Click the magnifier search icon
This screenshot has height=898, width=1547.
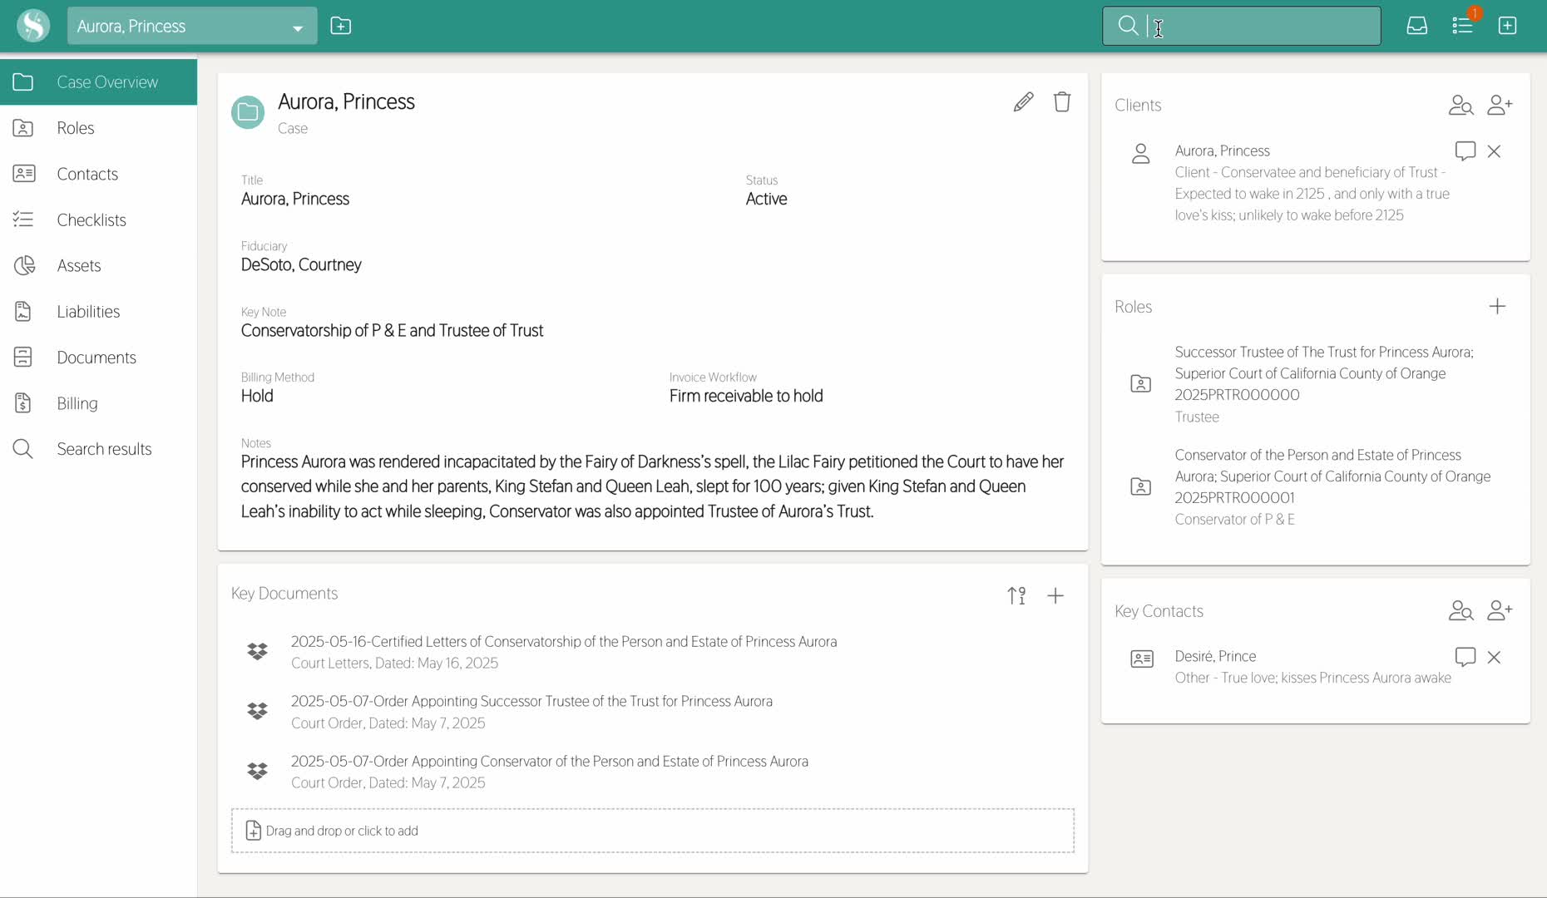(1128, 26)
